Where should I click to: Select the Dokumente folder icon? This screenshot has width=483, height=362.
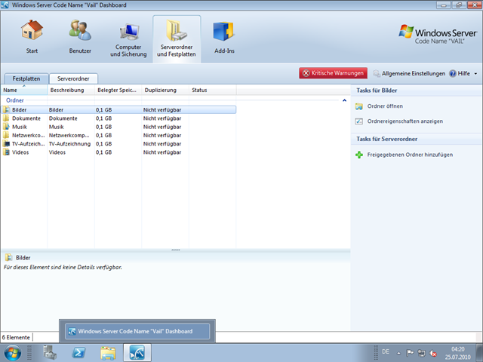point(6,118)
